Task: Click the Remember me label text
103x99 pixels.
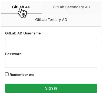Action: pyautogui.click(x=22, y=75)
